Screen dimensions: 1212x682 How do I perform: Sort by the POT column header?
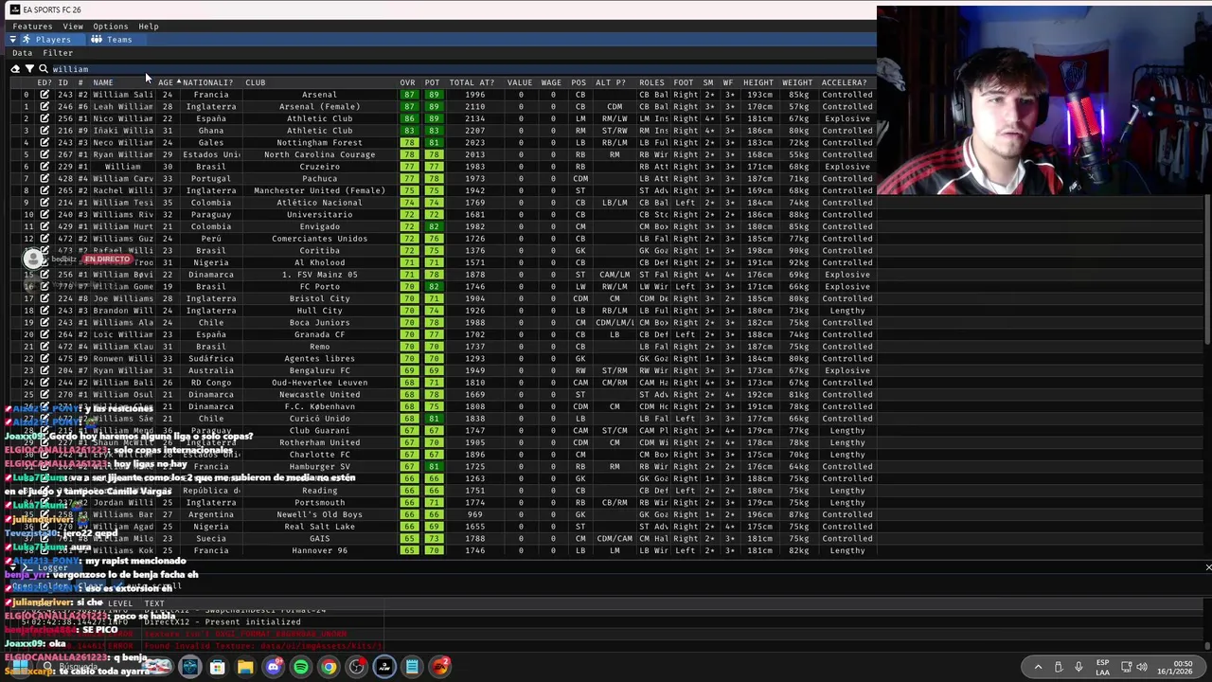point(432,82)
